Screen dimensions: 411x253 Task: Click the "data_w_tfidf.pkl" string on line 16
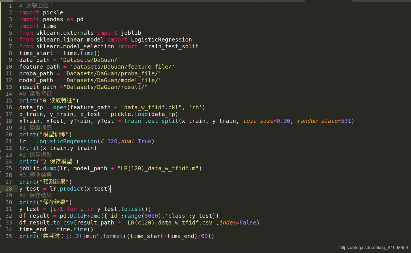click(x=151, y=107)
